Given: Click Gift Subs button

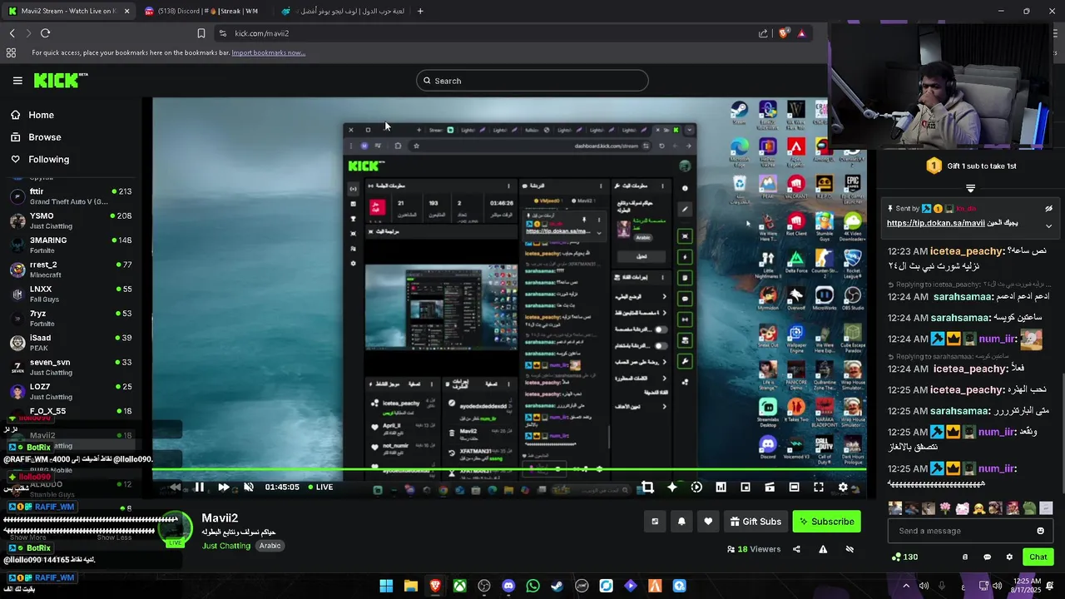Looking at the screenshot, I should (x=755, y=522).
